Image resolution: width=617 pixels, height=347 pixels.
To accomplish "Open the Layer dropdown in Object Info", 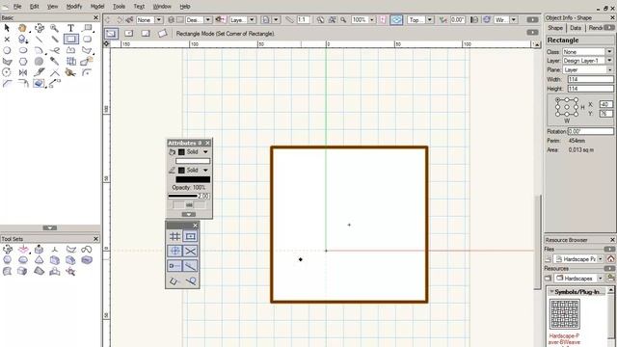I will pos(609,61).
